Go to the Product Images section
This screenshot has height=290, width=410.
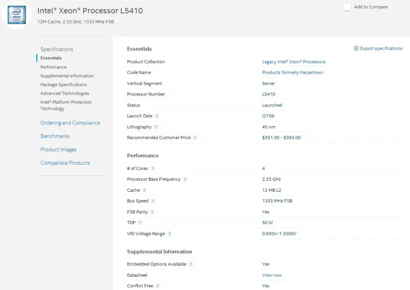(58, 150)
